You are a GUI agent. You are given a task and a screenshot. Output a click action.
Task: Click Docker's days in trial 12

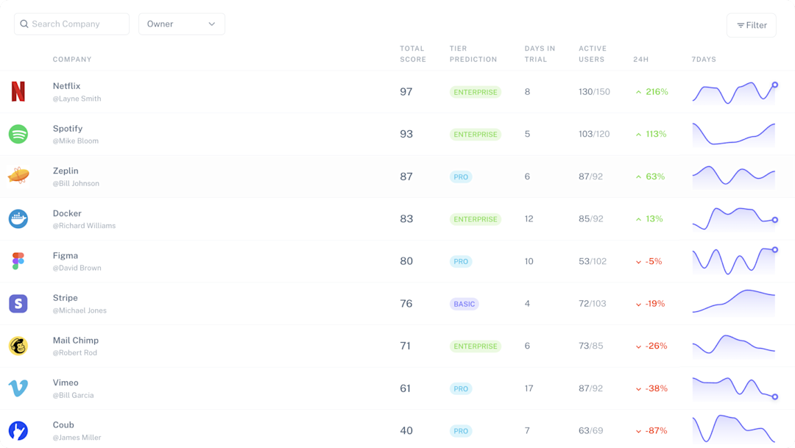529,219
